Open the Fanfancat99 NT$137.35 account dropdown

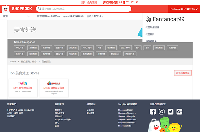pos(184,9)
